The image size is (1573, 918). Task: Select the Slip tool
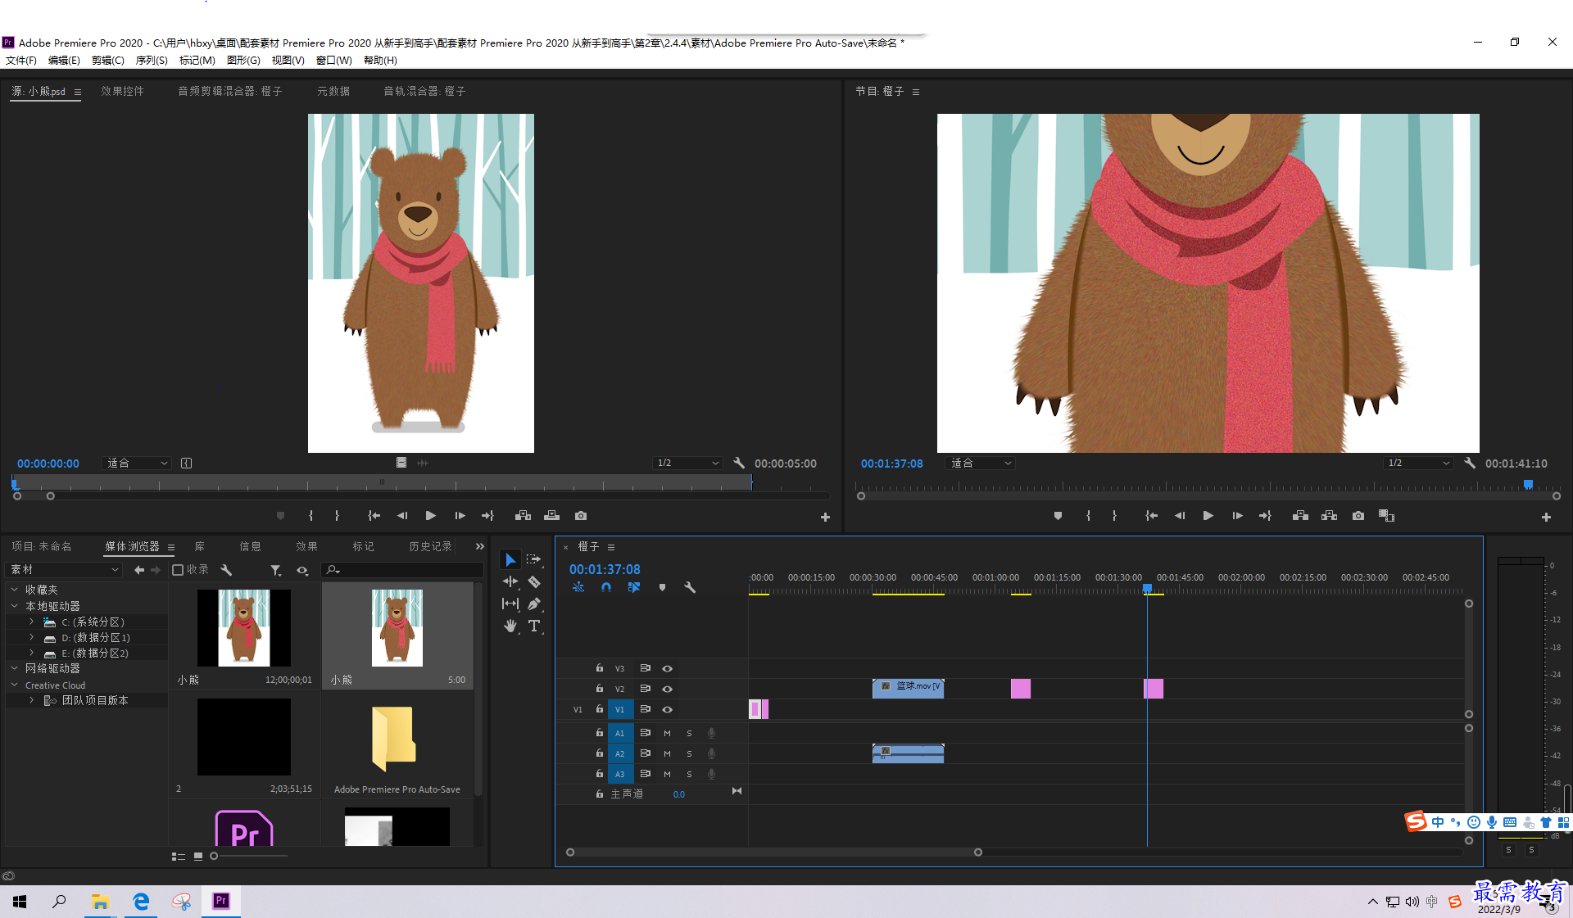(x=510, y=604)
